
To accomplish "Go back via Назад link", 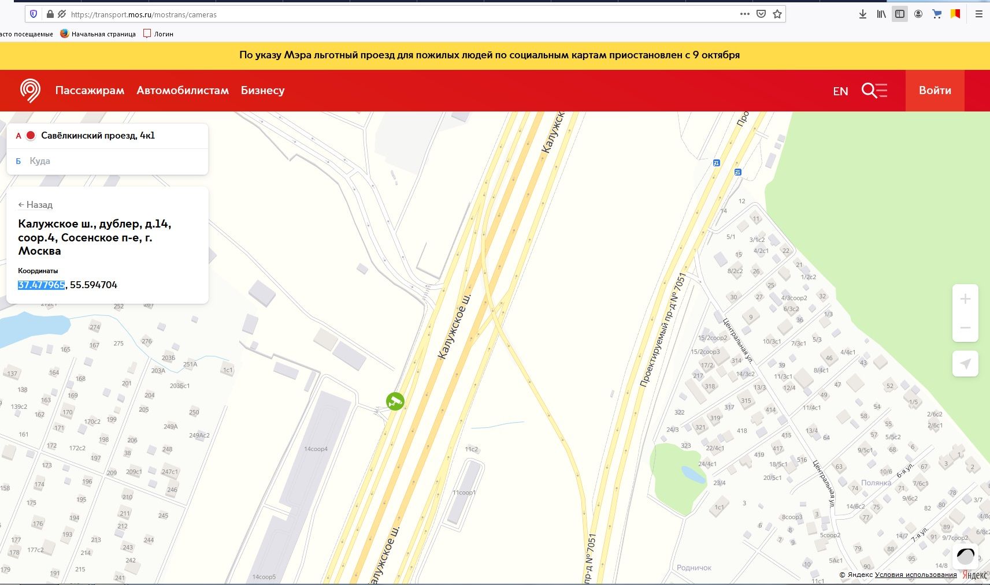I will click(35, 205).
